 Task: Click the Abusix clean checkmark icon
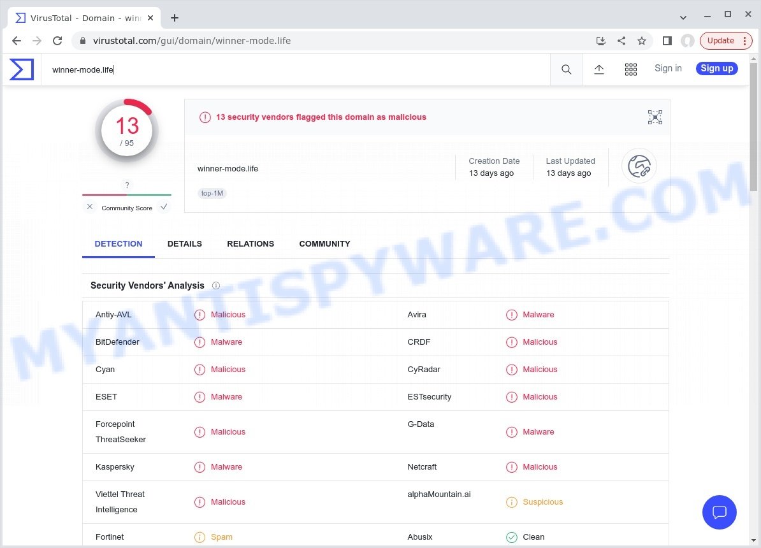(512, 537)
